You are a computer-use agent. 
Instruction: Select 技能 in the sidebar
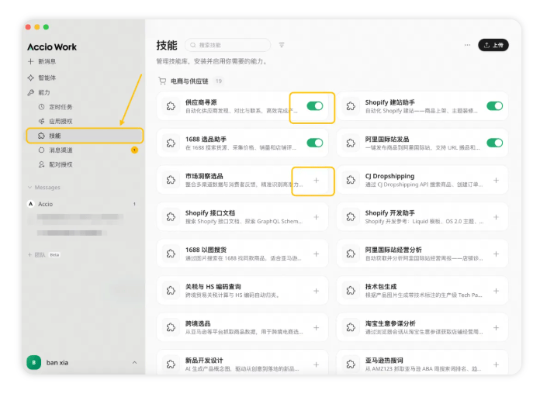pyautogui.click(x=85, y=136)
